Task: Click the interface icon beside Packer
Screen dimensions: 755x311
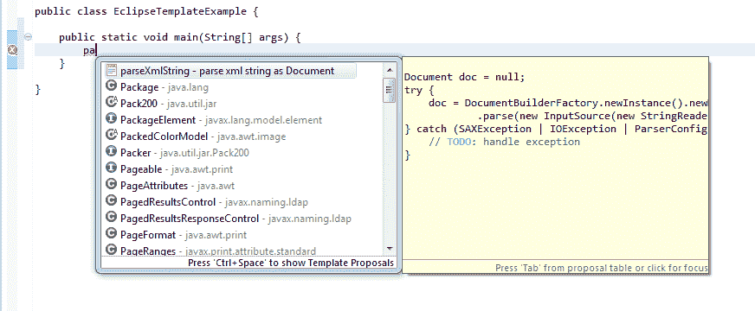Action: click(x=112, y=152)
